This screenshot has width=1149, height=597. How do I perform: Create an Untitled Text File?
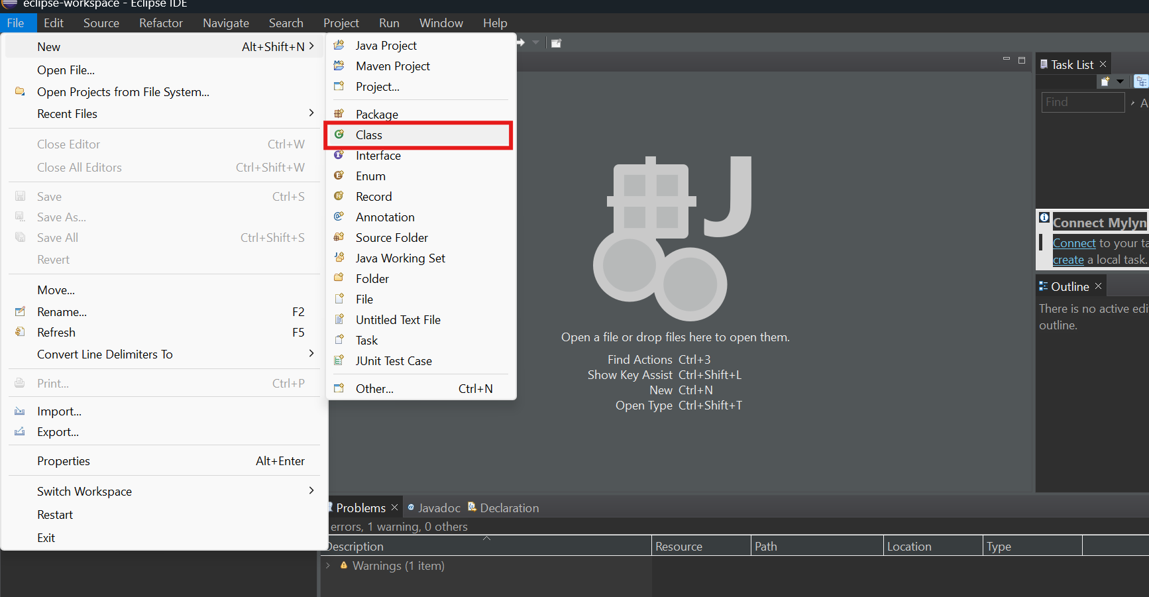point(420,320)
